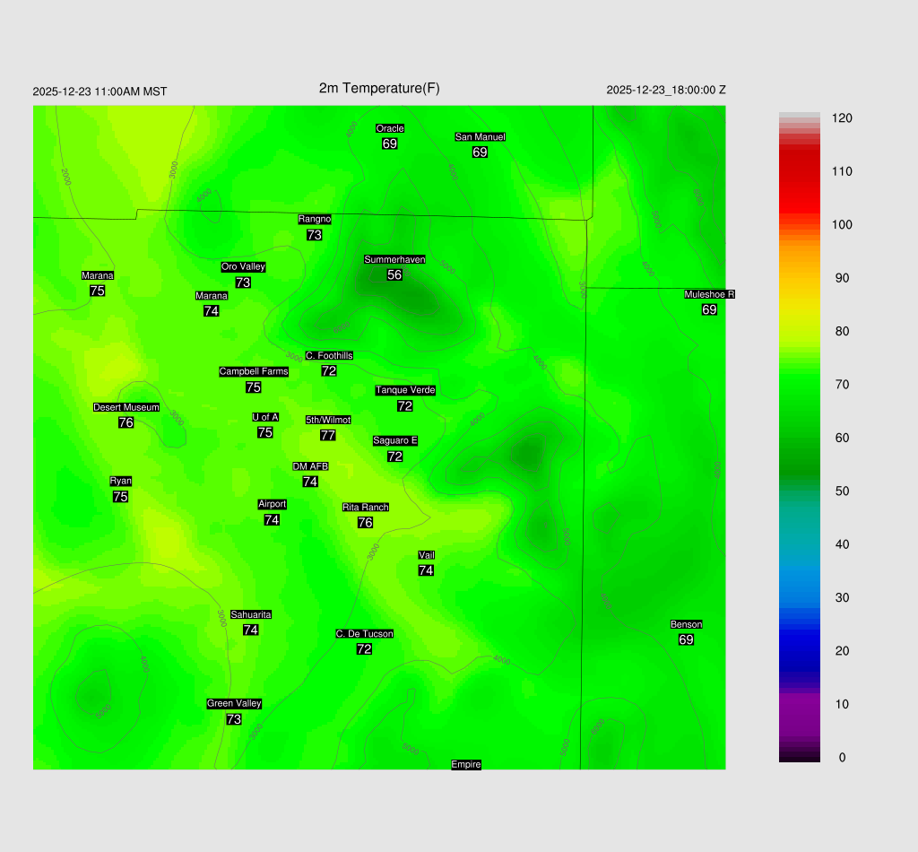Screen dimensions: 918x852
Task: Select the C. De Tucson station label
Action: click(x=364, y=634)
